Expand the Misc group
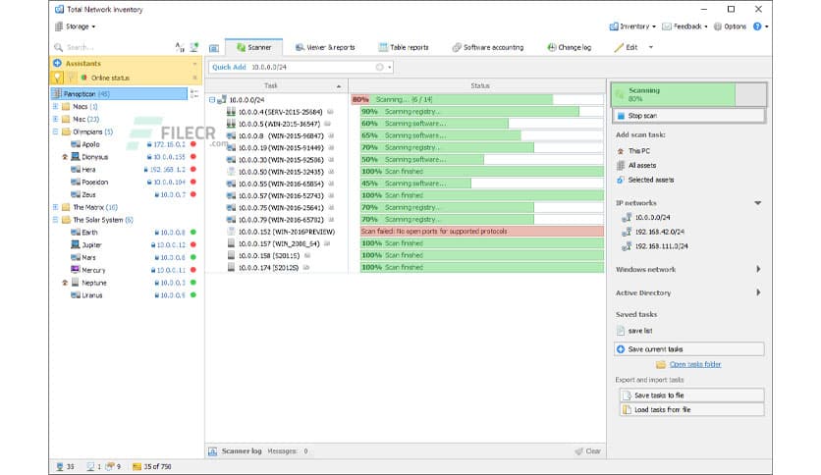This screenshot has width=821, height=475. [x=56, y=119]
